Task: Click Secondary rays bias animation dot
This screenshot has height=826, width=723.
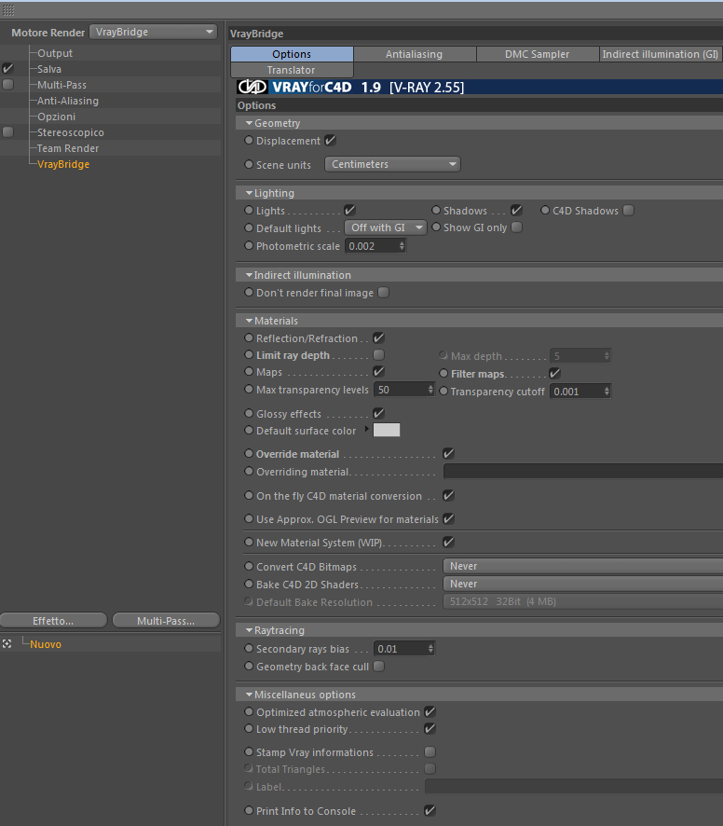Action: (x=249, y=649)
